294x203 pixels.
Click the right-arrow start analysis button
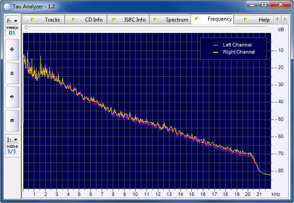click(12, 96)
